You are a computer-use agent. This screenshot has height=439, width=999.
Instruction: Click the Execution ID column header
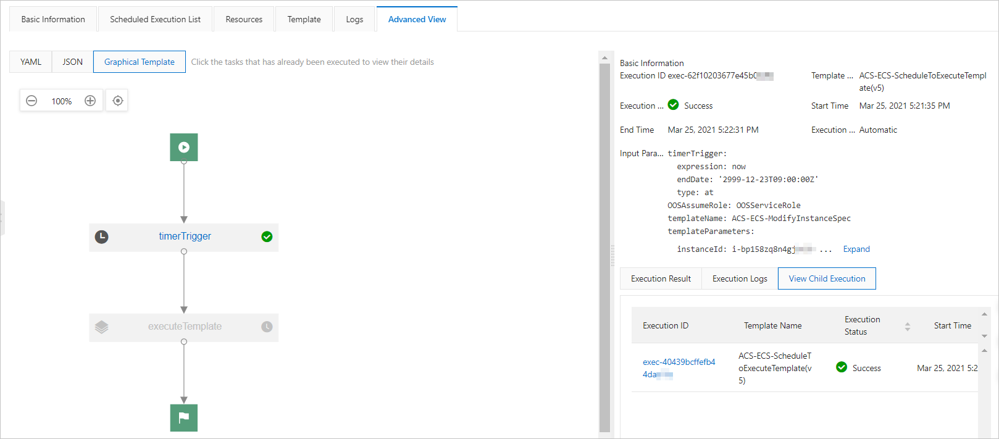(x=666, y=325)
